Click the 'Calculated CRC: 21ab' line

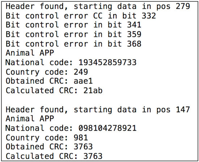pos(54,91)
